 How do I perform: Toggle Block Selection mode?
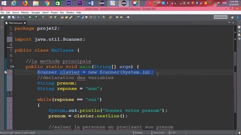click(x=95, y=17)
